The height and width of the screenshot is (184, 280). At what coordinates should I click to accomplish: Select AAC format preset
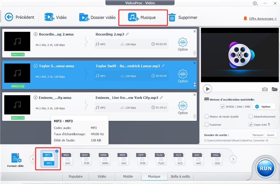click(x=198, y=159)
